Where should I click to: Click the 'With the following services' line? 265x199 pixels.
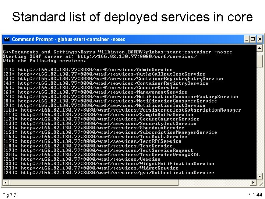pos(45,61)
